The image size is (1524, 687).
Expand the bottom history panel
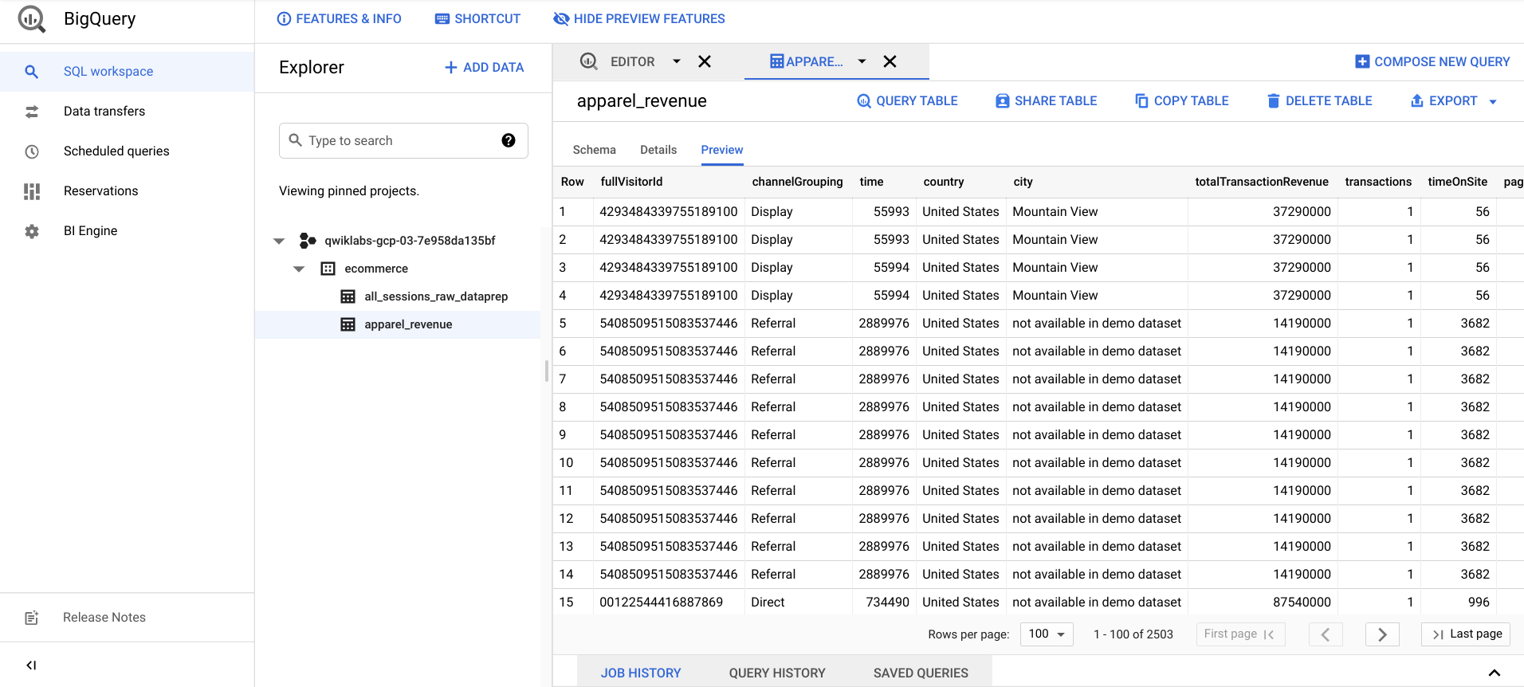click(x=1495, y=673)
